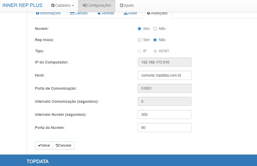Click the IP do Computador field
This screenshot has width=257, height=166.
pos(164,62)
